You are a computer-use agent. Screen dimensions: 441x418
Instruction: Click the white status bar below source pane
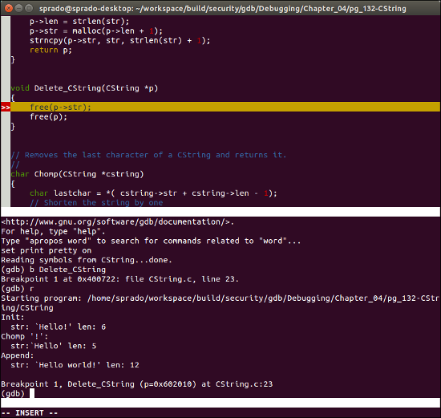pyautogui.click(x=220, y=212)
